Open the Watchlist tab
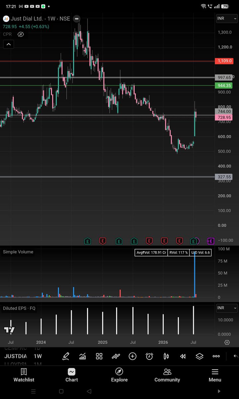Image resolution: width=239 pixels, height=399 pixels. [24, 375]
